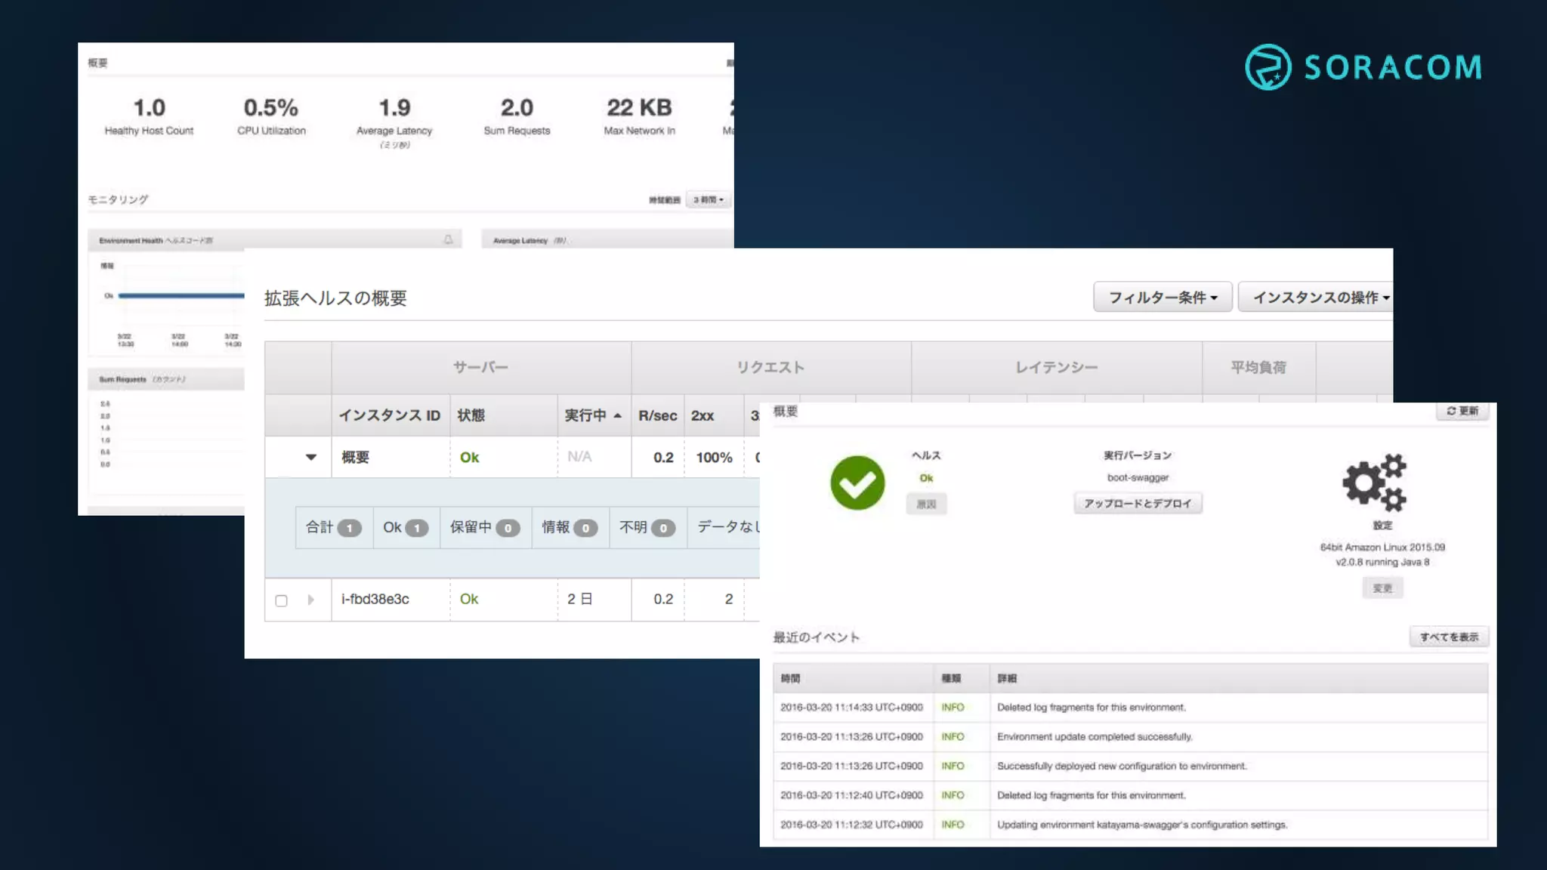Select the 保留中 filter tab

point(484,527)
